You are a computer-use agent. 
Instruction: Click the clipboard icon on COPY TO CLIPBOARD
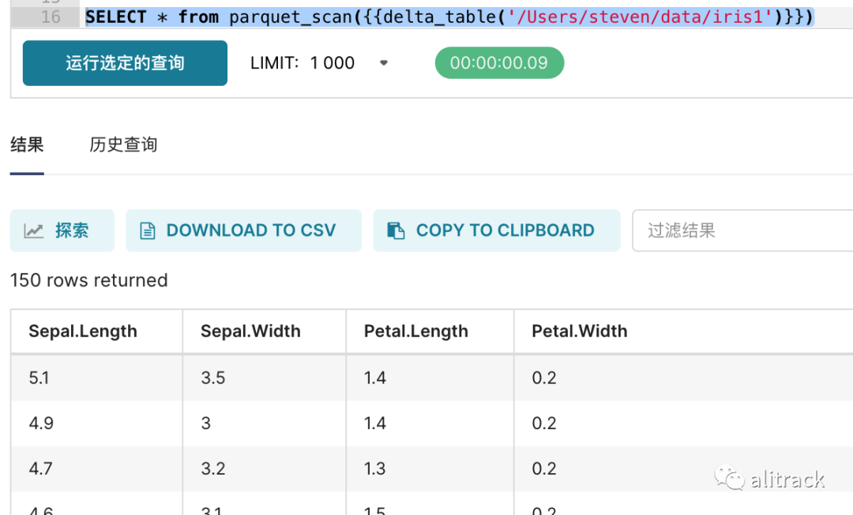(396, 231)
